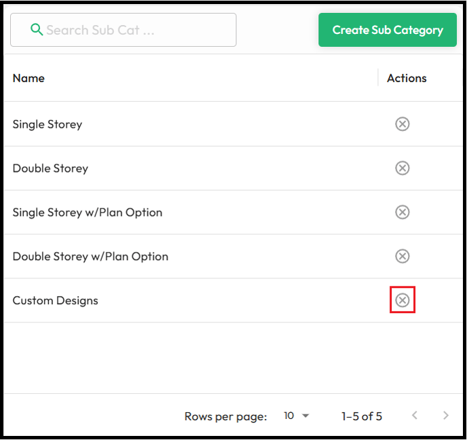This screenshot has height=440, width=467.
Task: Select Double Storey w/Plan Option name
Action: pyautogui.click(x=90, y=257)
